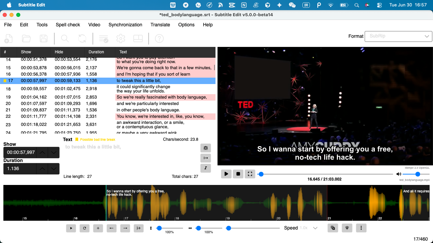Open Settings via the gear toolbar icon

tap(121, 38)
